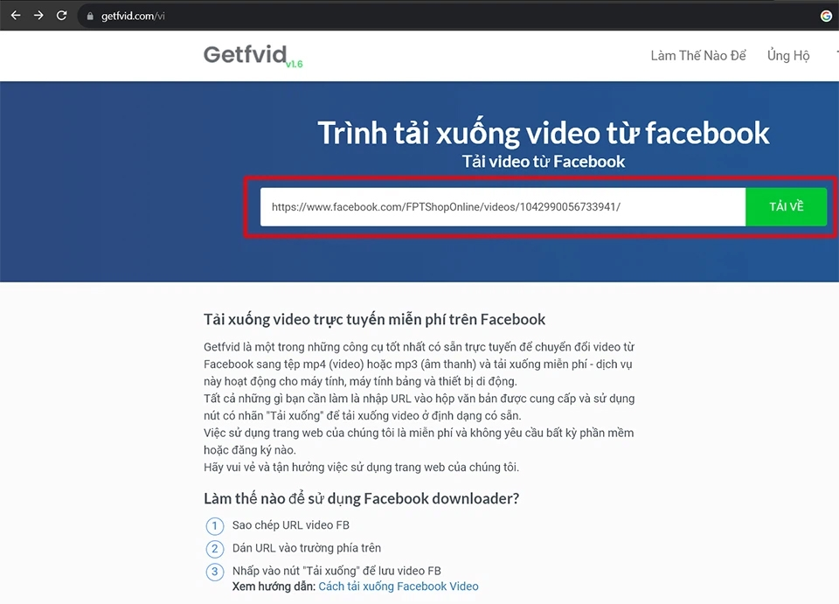Open the browser profile avatar icon
This screenshot has height=604, width=839.
826,15
